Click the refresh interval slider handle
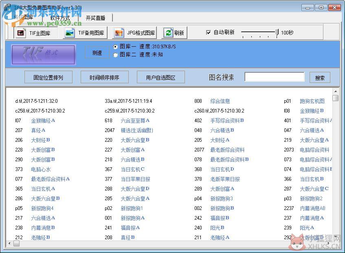345x253 pixels. (x=277, y=33)
